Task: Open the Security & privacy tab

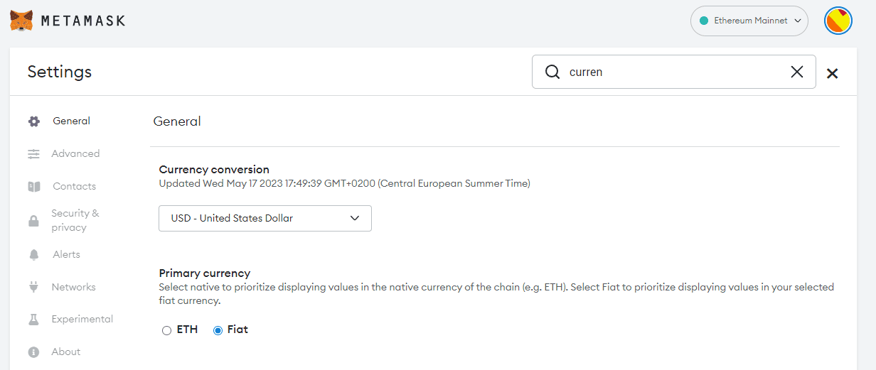Action: [x=75, y=220]
